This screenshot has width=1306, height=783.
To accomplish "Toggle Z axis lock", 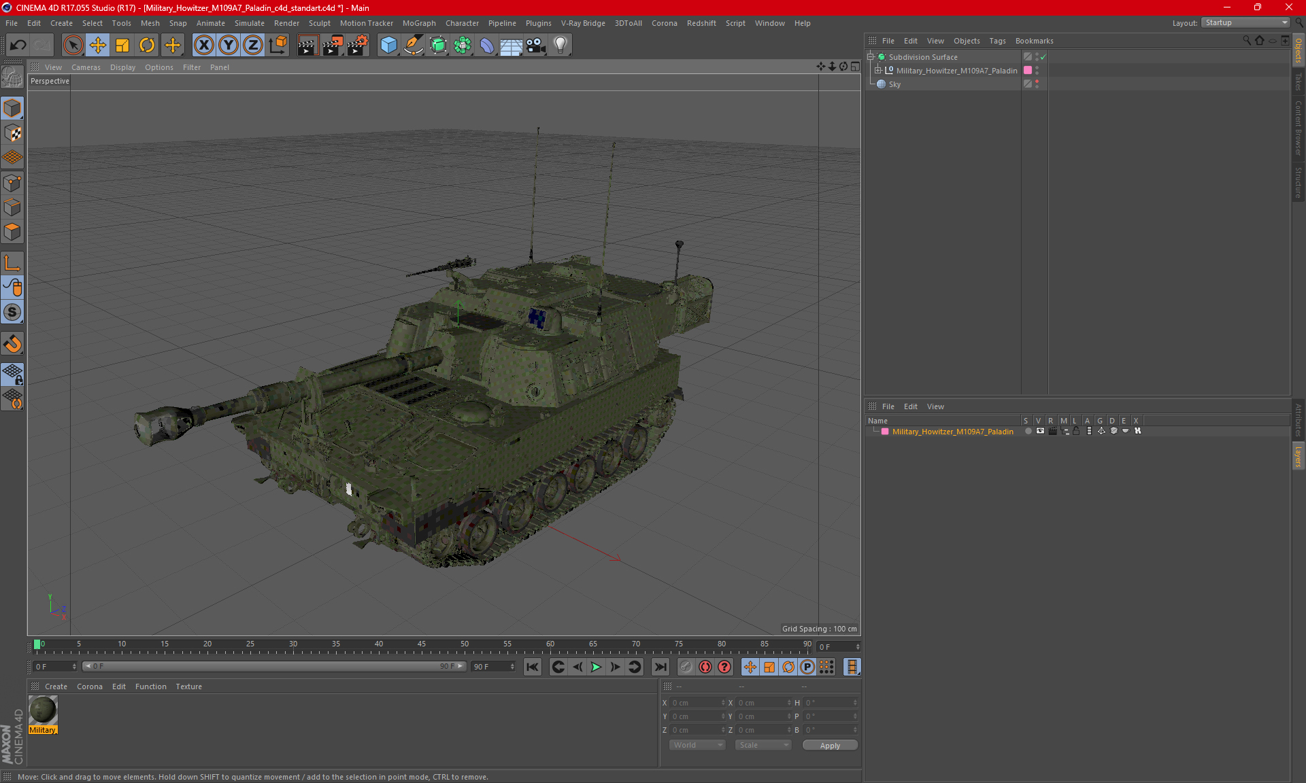I will [253, 45].
